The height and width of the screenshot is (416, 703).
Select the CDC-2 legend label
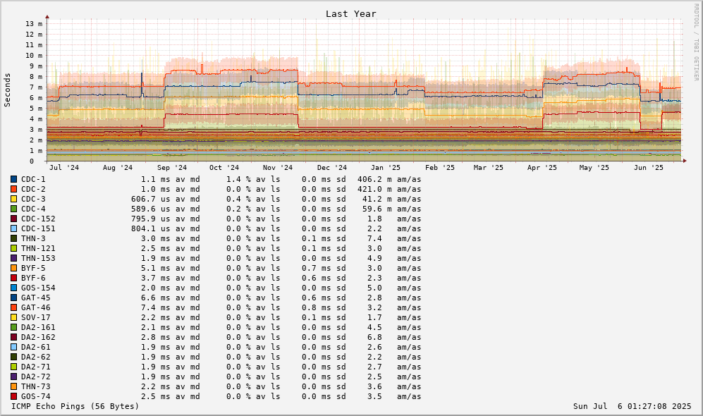pos(33,189)
